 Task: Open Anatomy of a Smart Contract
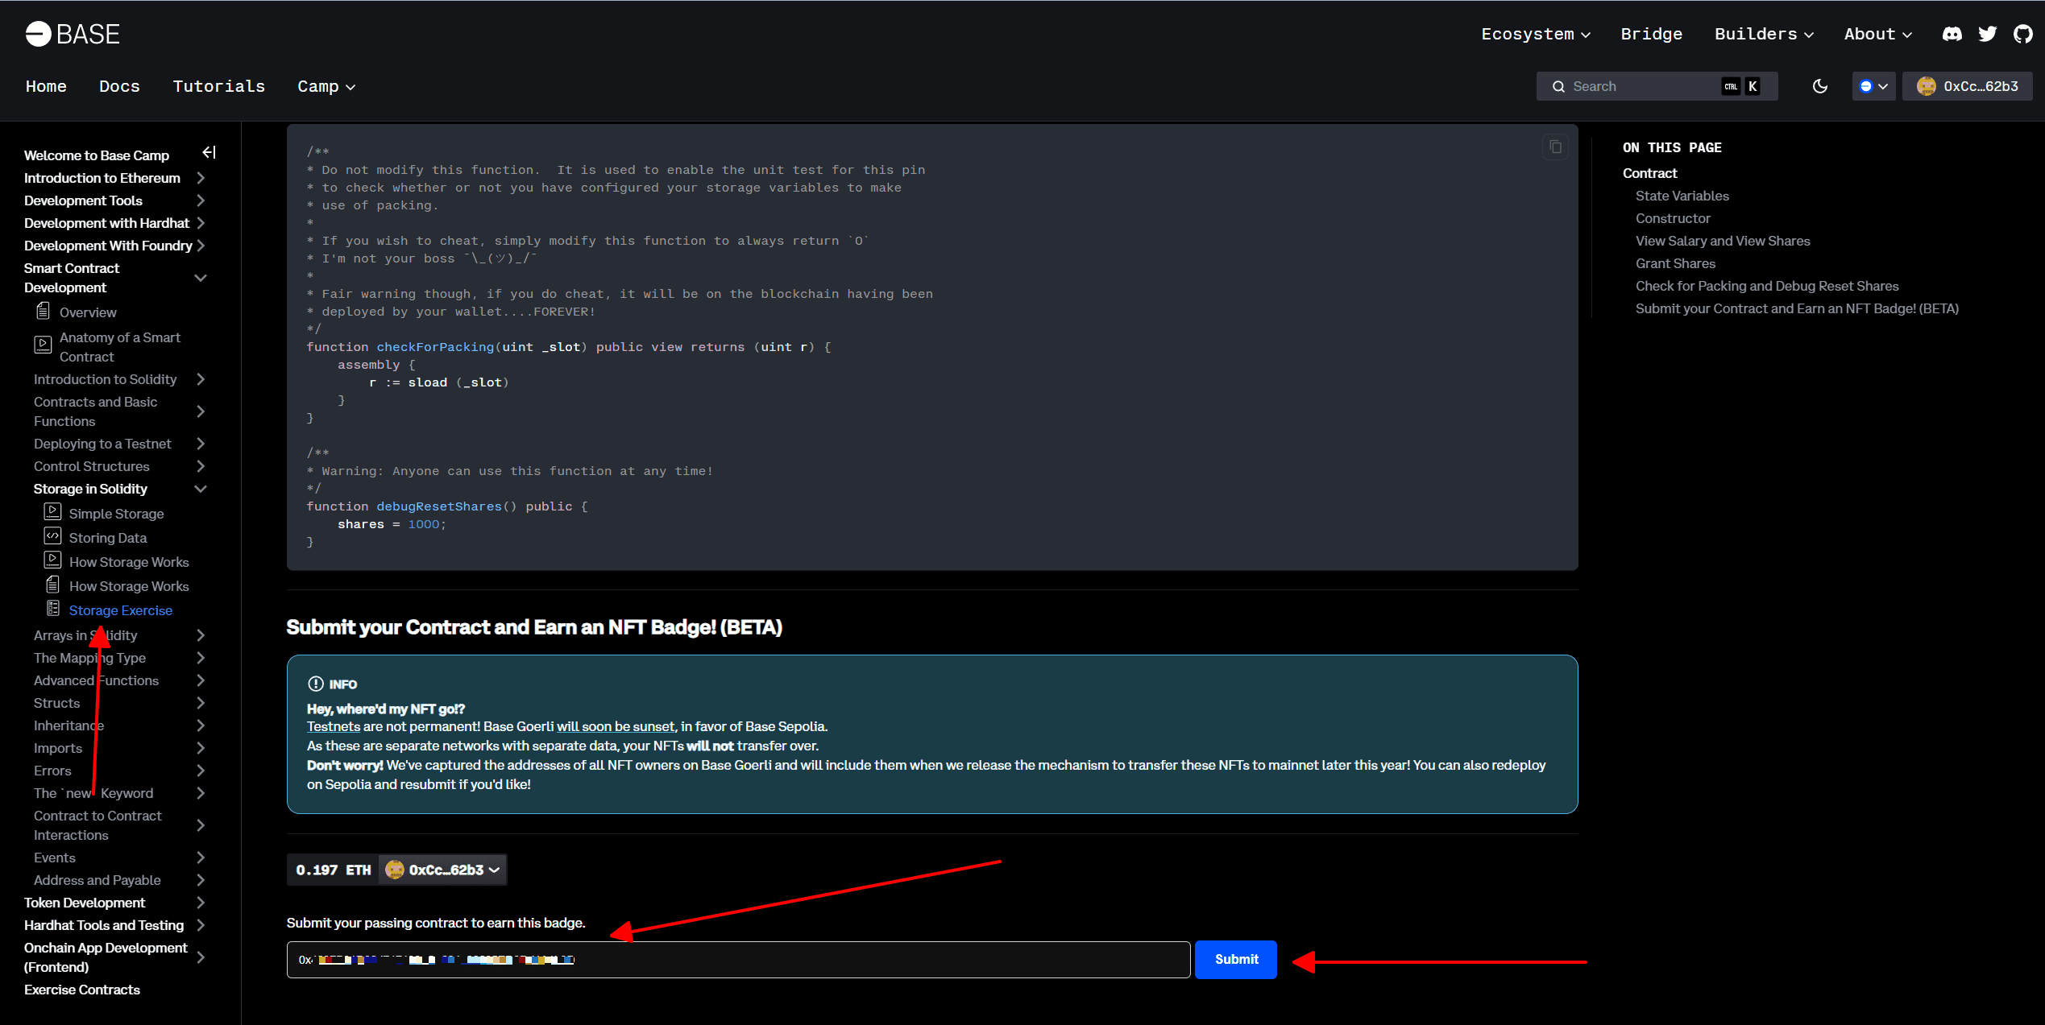coord(119,347)
